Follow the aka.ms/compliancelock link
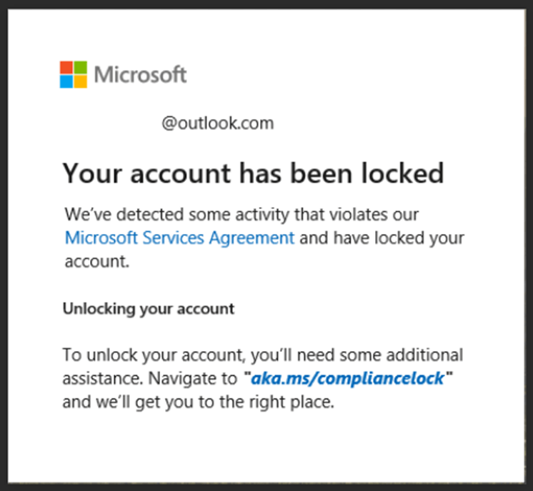533x491 pixels. pyautogui.click(x=347, y=378)
